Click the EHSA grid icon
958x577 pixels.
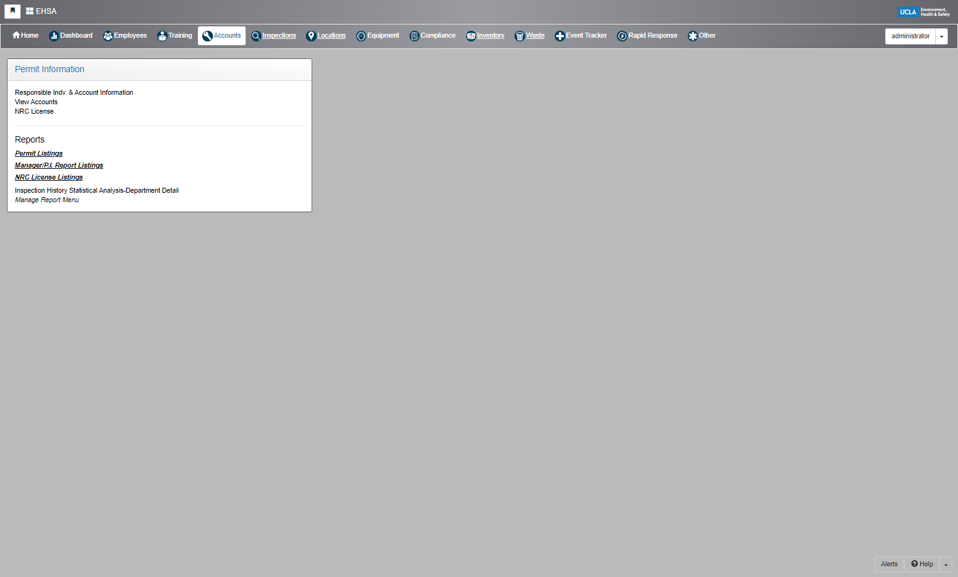tap(30, 11)
